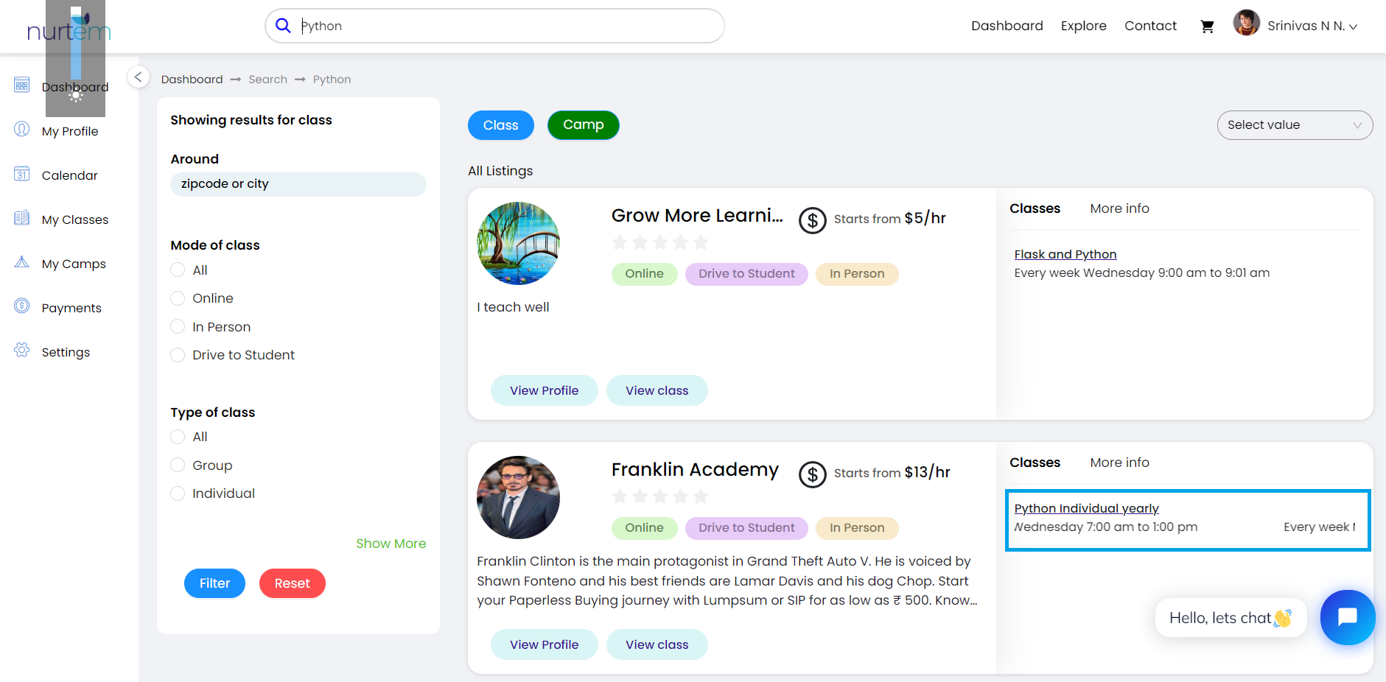
Task: Collapse the sidebar with arrow button
Action: 138,77
